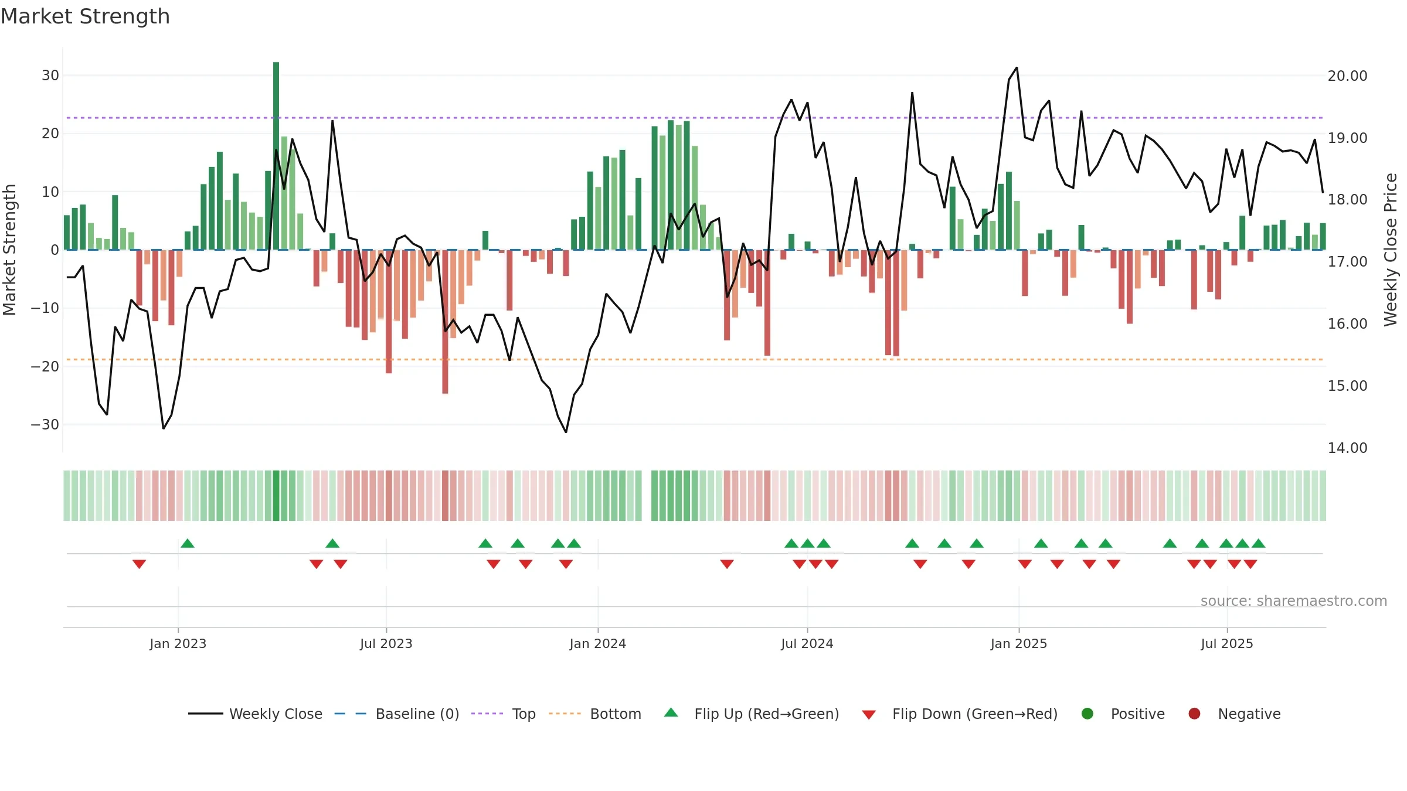Image resolution: width=1407 pixels, height=791 pixels.
Task: Click the Top legend label
Action: (x=524, y=714)
